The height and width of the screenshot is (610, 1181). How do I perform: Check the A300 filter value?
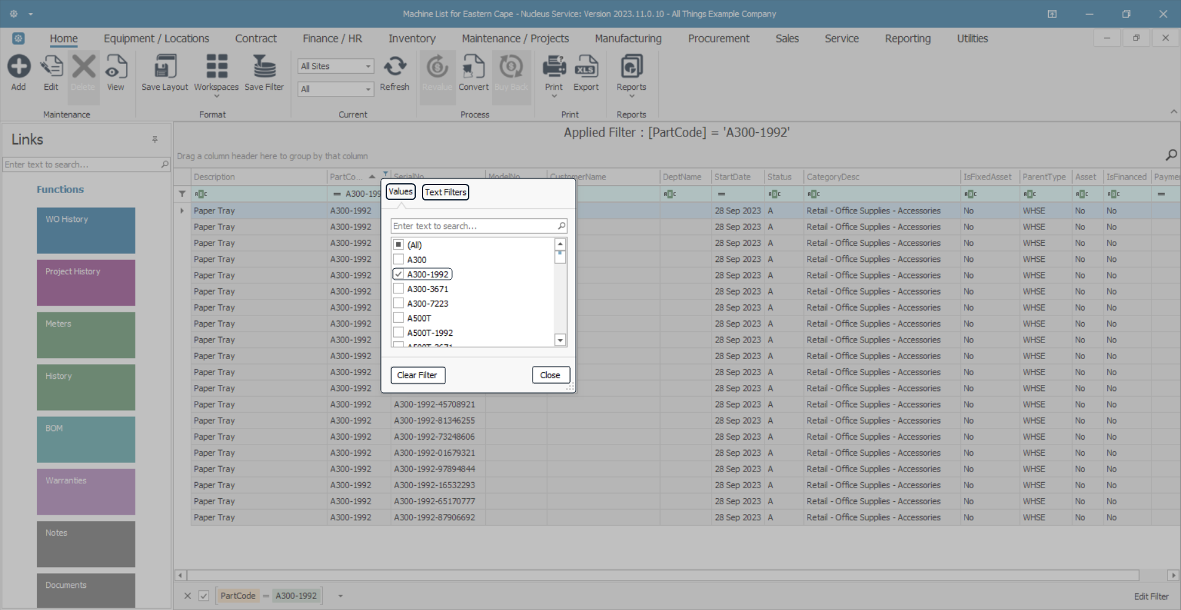pyautogui.click(x=399, y=259)
